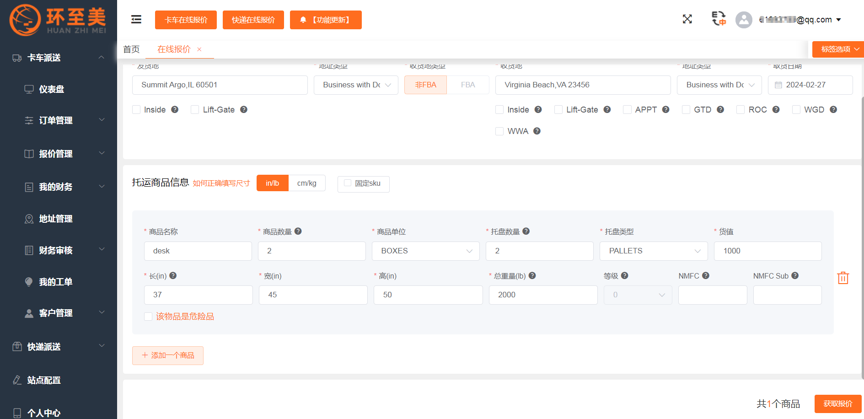Close the 在线报价 tab
This screenshot has width=864, height=419.
coord(199,49)
